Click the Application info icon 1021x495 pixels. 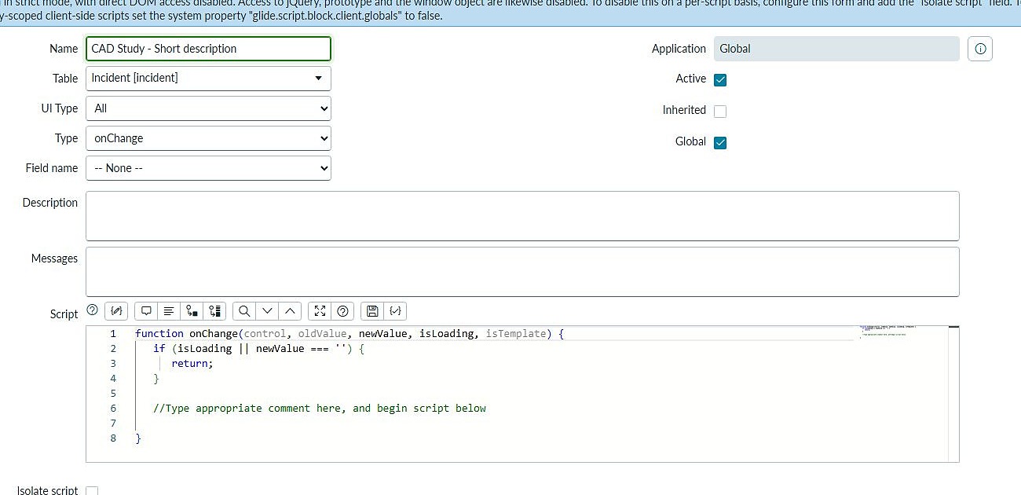980,49
